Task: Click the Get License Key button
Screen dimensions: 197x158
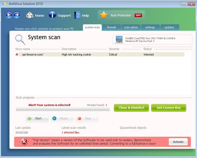Action: [169, 108]
